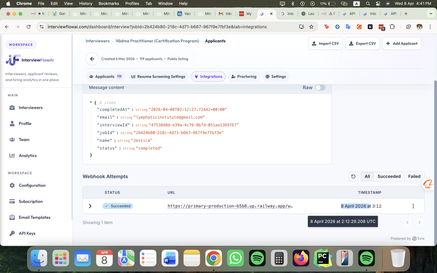
Task: Open the History menu in the menu bar
Action: [86, 3]
